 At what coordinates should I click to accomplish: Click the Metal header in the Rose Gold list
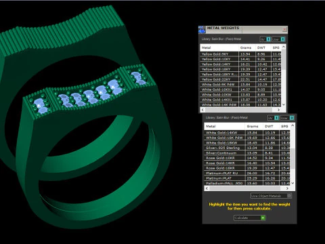[x=225, y=126]
